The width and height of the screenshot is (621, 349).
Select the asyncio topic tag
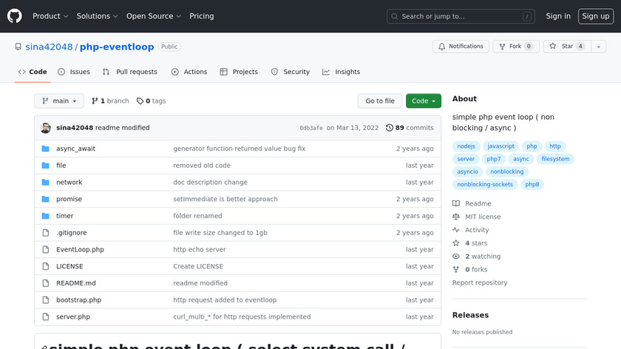click(467, 172)
